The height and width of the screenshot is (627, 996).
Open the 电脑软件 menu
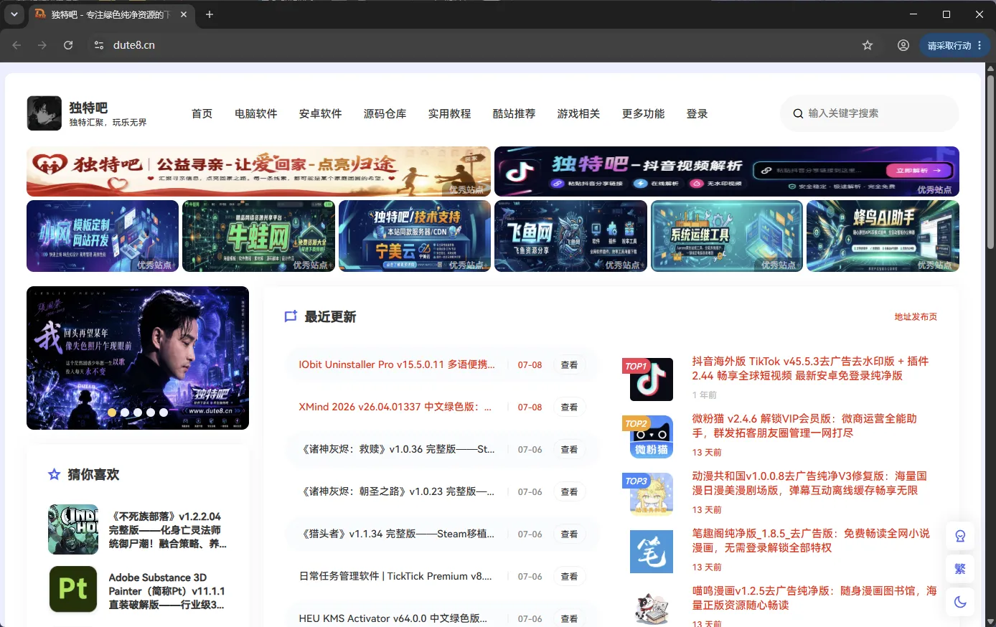point(256,113)
